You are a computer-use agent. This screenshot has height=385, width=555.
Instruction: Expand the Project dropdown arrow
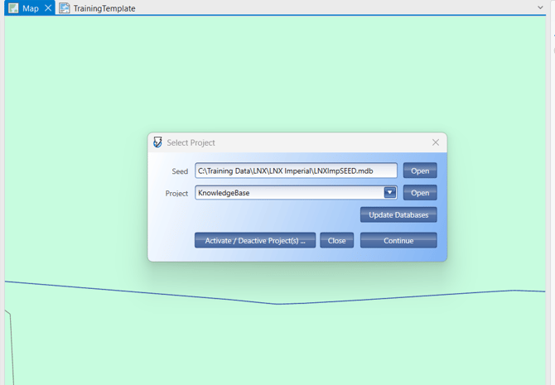point(390,193)
